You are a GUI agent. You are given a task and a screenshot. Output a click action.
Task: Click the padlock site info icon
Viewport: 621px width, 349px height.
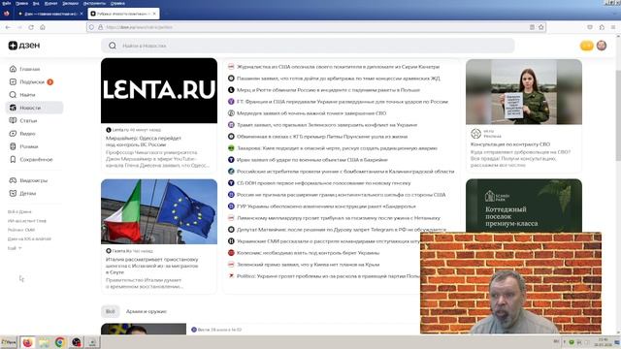coord(100,27)
